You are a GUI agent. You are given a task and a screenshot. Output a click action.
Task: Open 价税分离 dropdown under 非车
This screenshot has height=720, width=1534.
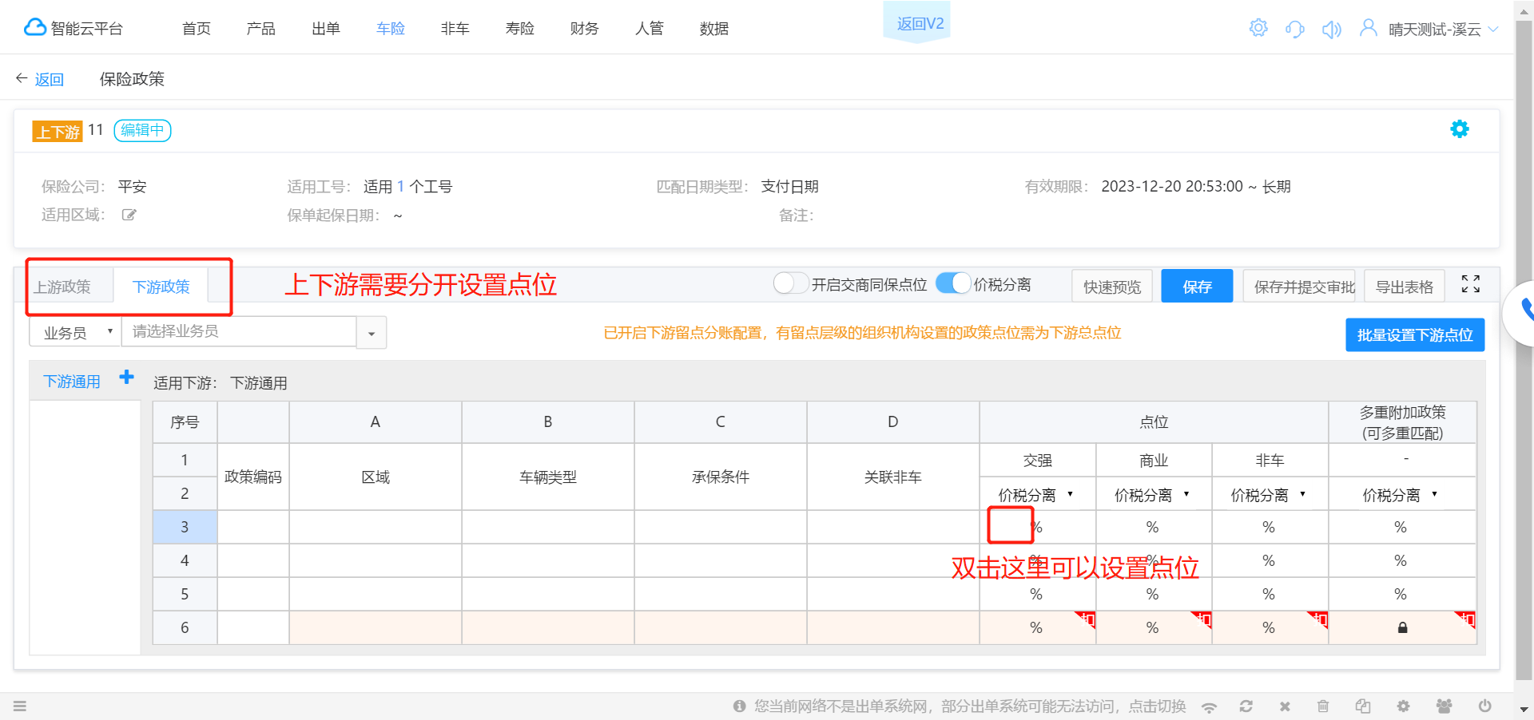(x=1269, y=495)
